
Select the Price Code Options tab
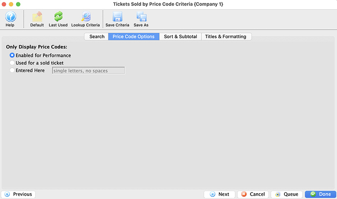pyautogui.click(x=134, y=37)
